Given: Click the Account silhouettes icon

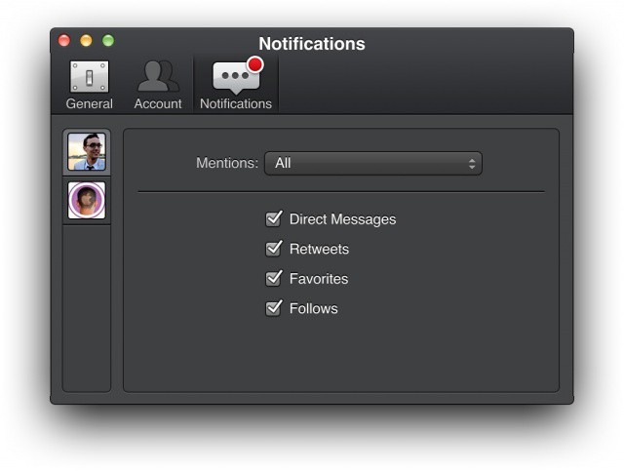Looking at the screenshot, I should pos(157,76).
